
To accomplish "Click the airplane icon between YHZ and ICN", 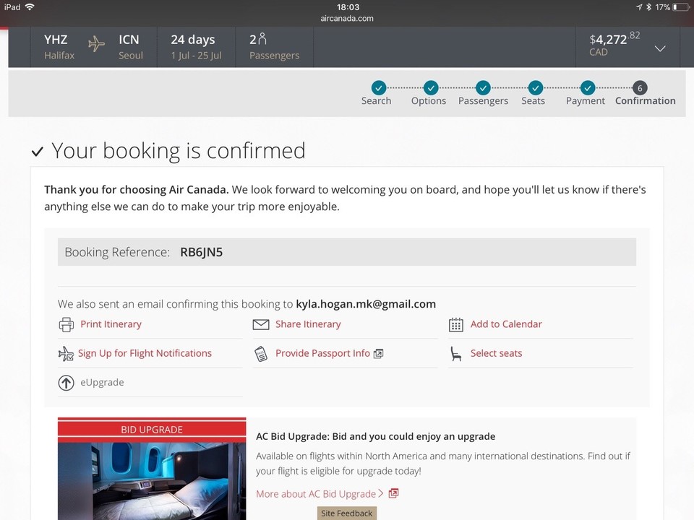I will (96, 44).
